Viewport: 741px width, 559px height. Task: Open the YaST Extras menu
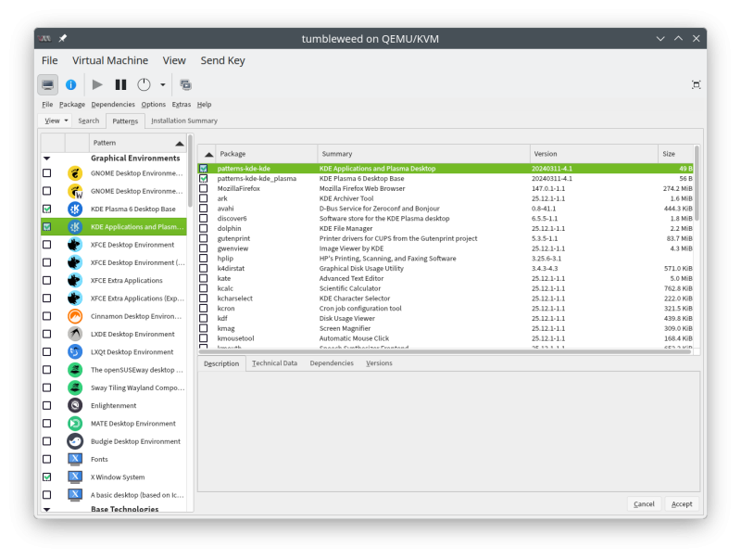(x=181, y=104)
